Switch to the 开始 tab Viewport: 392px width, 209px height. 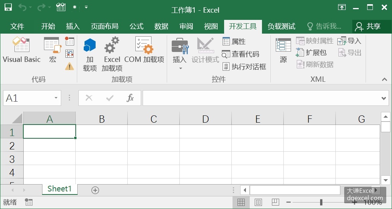tap(48, 26)
